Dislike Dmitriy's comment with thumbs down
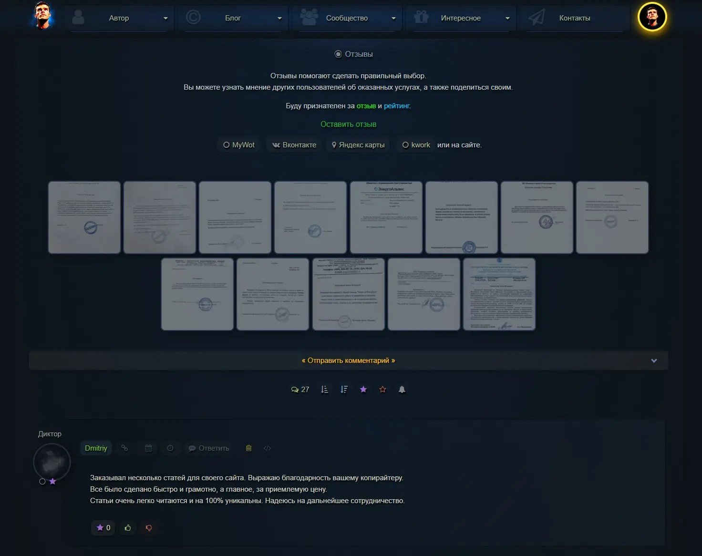Viewport: 702px width, 556px height. (x=149, y=528)
